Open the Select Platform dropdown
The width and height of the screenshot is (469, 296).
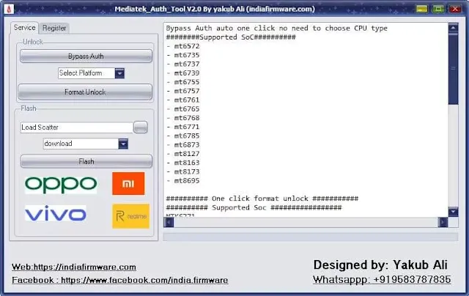pos(119,73)
